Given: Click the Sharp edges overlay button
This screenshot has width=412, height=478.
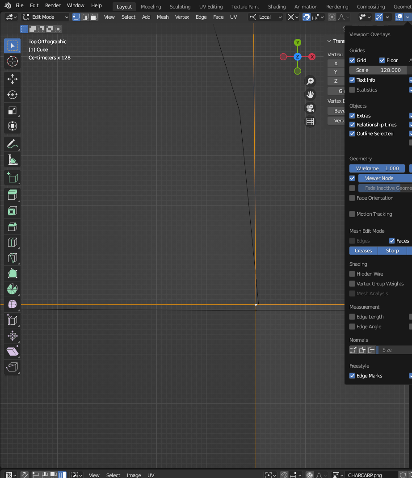Looking at the screenshot, I should coord(392,250).
